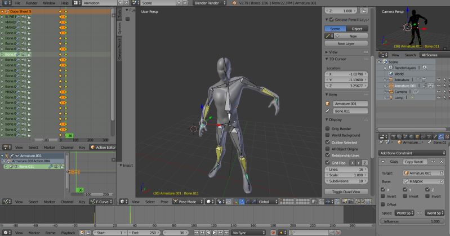The height and width of the screenshot is (236, 450).
Task: Open the outliner editor type selector
Action: pyautogui.click(x=383, y=55)
